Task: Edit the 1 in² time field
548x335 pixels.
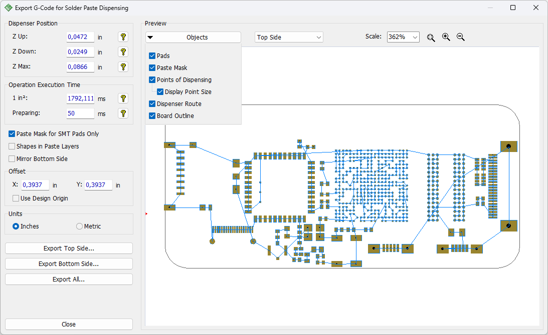Action: pos(80,98)
